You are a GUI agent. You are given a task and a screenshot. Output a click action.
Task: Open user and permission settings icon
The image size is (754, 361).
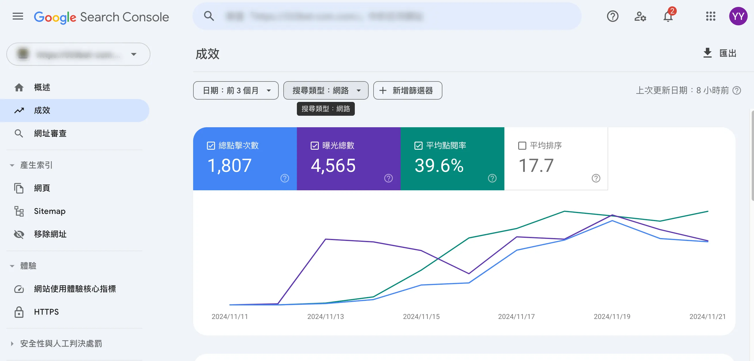[640, 16]
